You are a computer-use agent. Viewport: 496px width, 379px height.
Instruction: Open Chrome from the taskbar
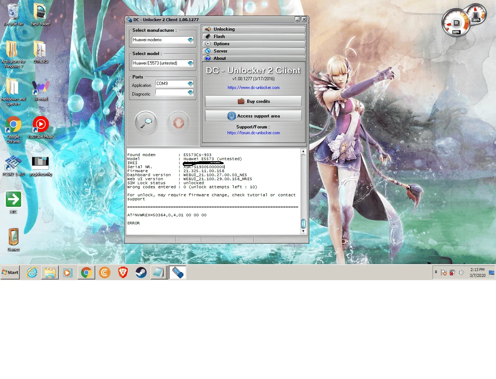click(86, 272)
